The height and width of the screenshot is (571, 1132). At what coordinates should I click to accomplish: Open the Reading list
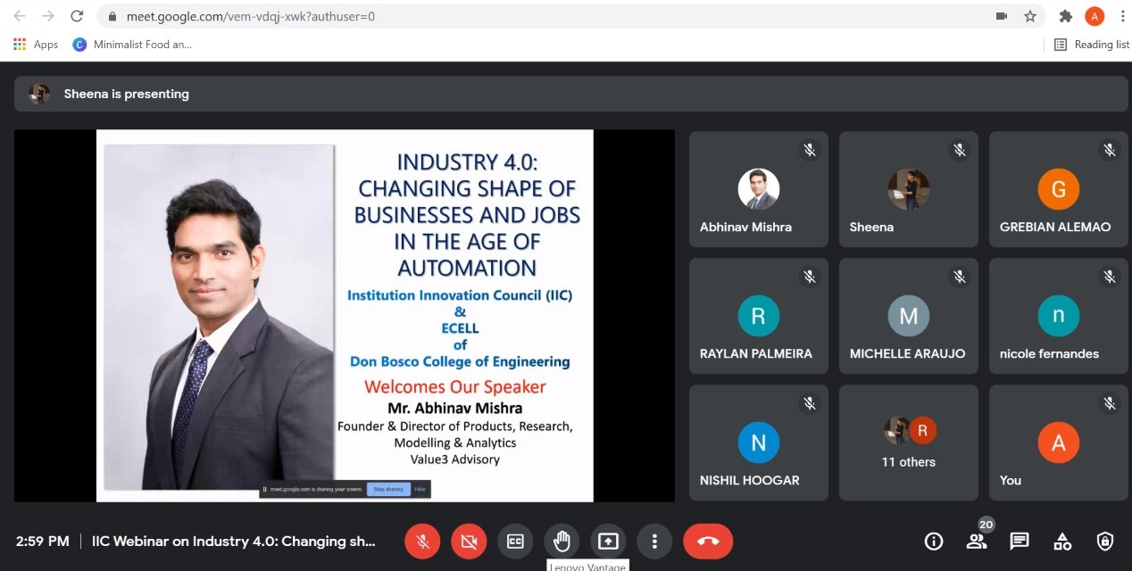click(x=1091, y=45)
